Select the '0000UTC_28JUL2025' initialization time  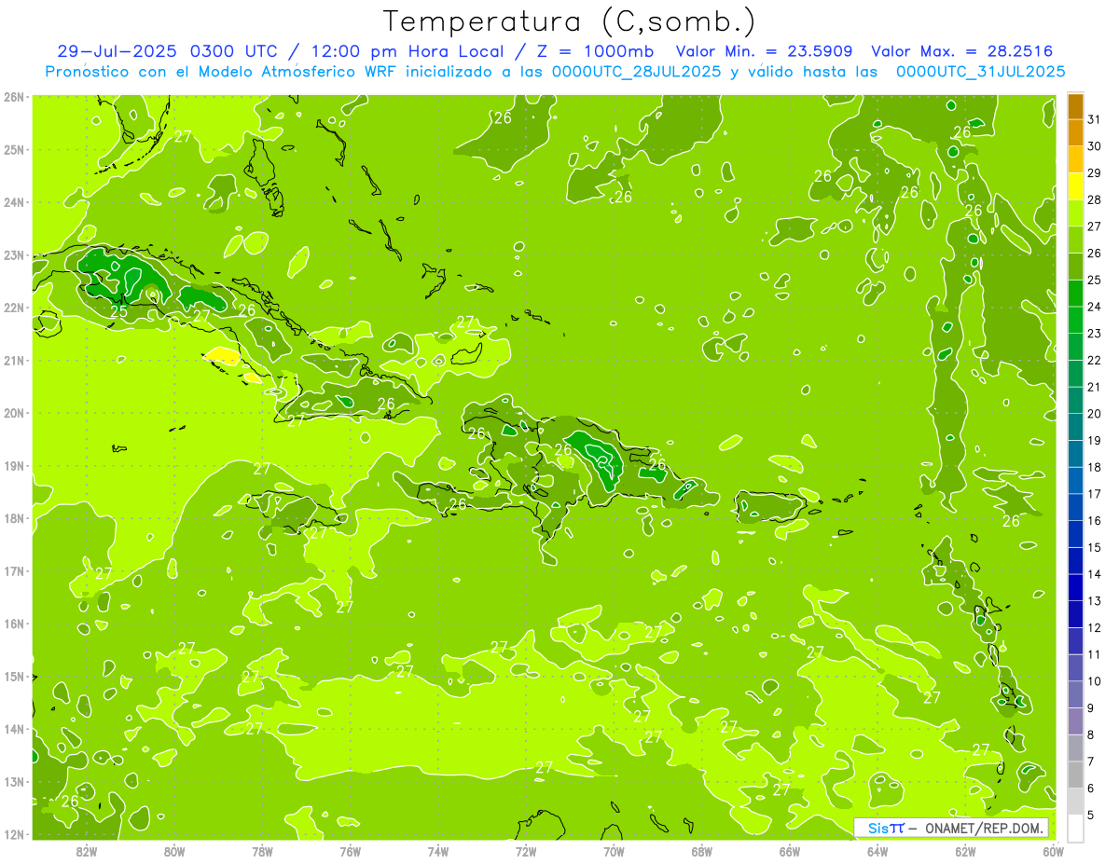(638, 71)
